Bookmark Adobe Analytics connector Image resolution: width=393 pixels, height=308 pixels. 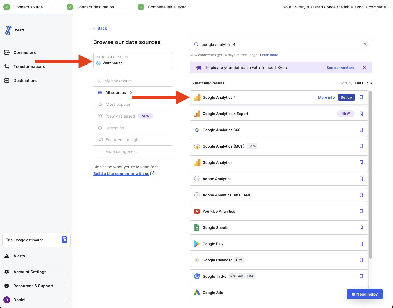(361, 179)
